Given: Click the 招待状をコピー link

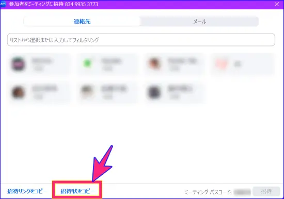Looking at the screenshot, I should click(77, 191).
